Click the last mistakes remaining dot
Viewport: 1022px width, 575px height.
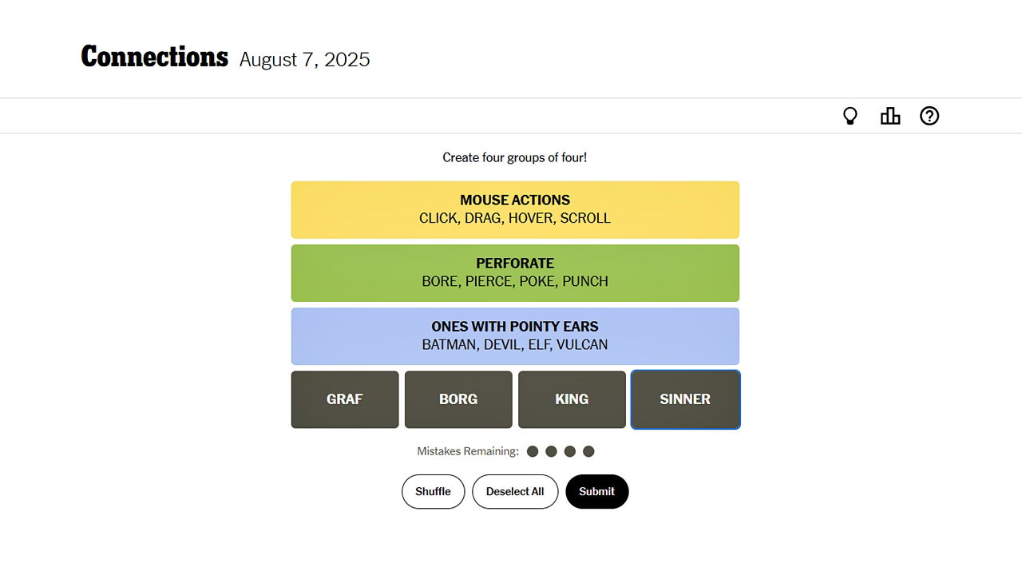click(x=588, y=451)
